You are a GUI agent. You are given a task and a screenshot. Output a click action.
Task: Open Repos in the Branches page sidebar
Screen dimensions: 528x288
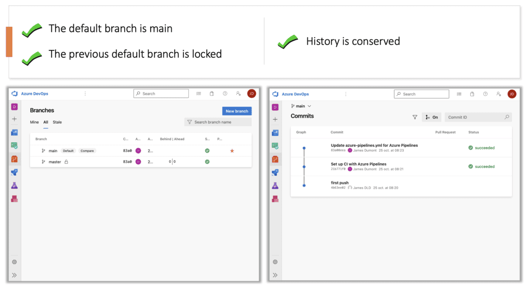pyautogui.click(x=14, y=159)
